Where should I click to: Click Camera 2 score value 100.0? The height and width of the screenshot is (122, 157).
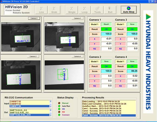106,71
